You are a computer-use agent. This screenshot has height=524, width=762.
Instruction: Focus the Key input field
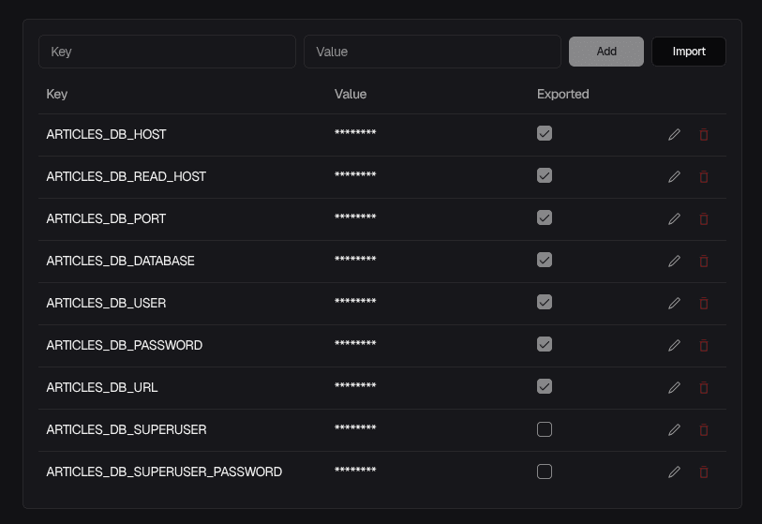(x=167, y=52)
